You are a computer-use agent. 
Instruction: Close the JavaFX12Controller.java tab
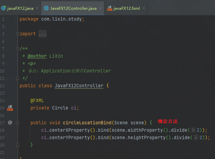[x=100, y=8]
